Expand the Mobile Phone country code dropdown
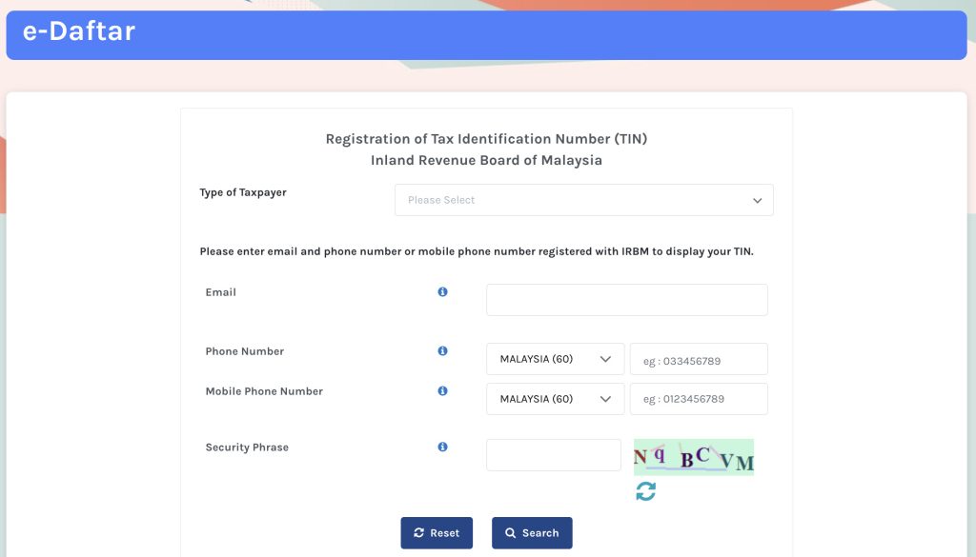The width and height of the screenshot is (976, 557). pos(555,399)
